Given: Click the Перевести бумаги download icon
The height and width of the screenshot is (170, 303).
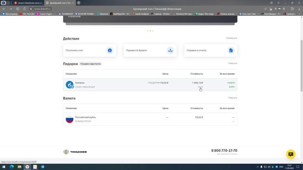Looking at the screenshot, I should [x=170, y=51].
